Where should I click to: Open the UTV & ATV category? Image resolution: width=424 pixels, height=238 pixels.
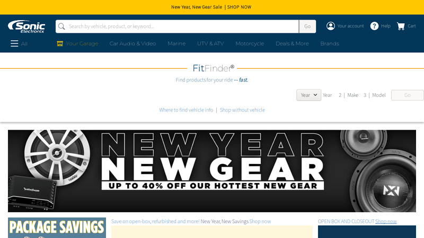210,43
